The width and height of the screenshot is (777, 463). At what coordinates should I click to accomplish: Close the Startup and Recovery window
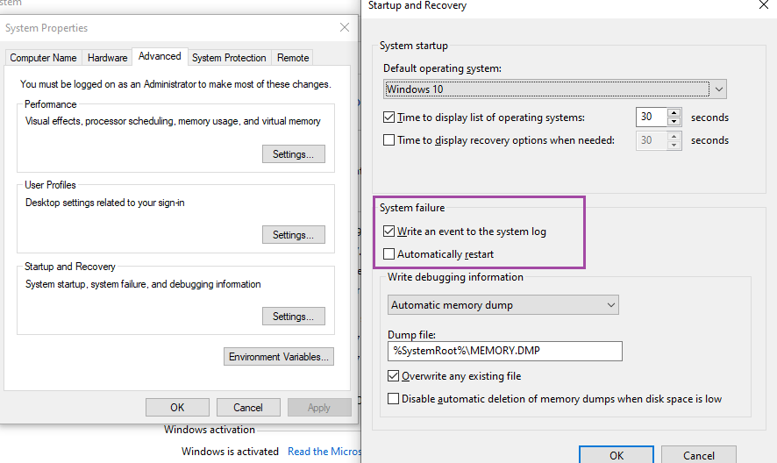pyautogui.click(x=763, y=5)
